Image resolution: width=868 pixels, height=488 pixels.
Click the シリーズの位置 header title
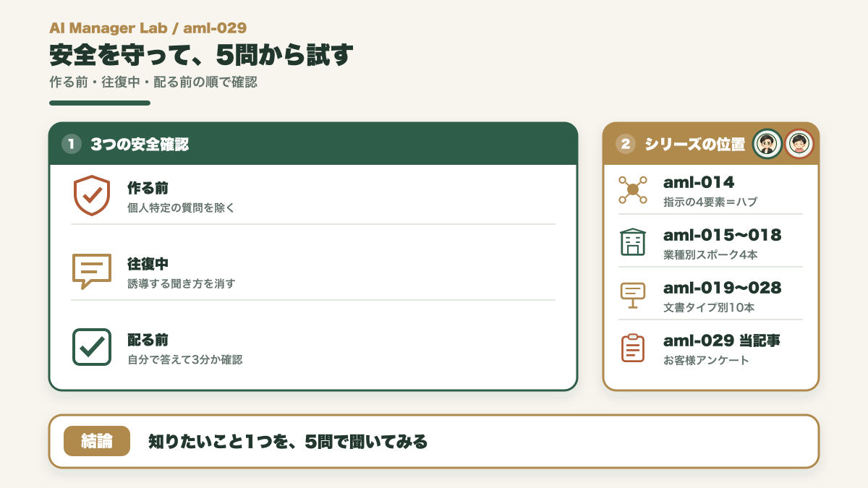pyautogui.click(x=695, y=145)
